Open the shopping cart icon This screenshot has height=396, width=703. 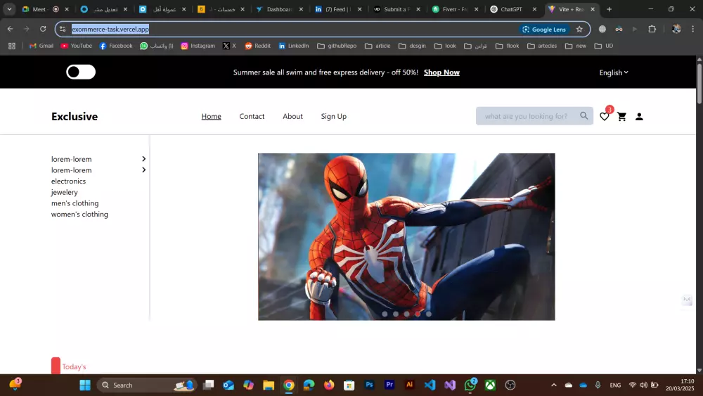point(621,117)
